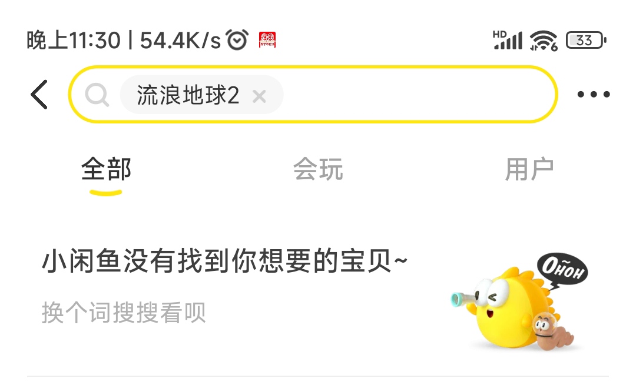Tap the brown worm character

(x=552, y=331)
